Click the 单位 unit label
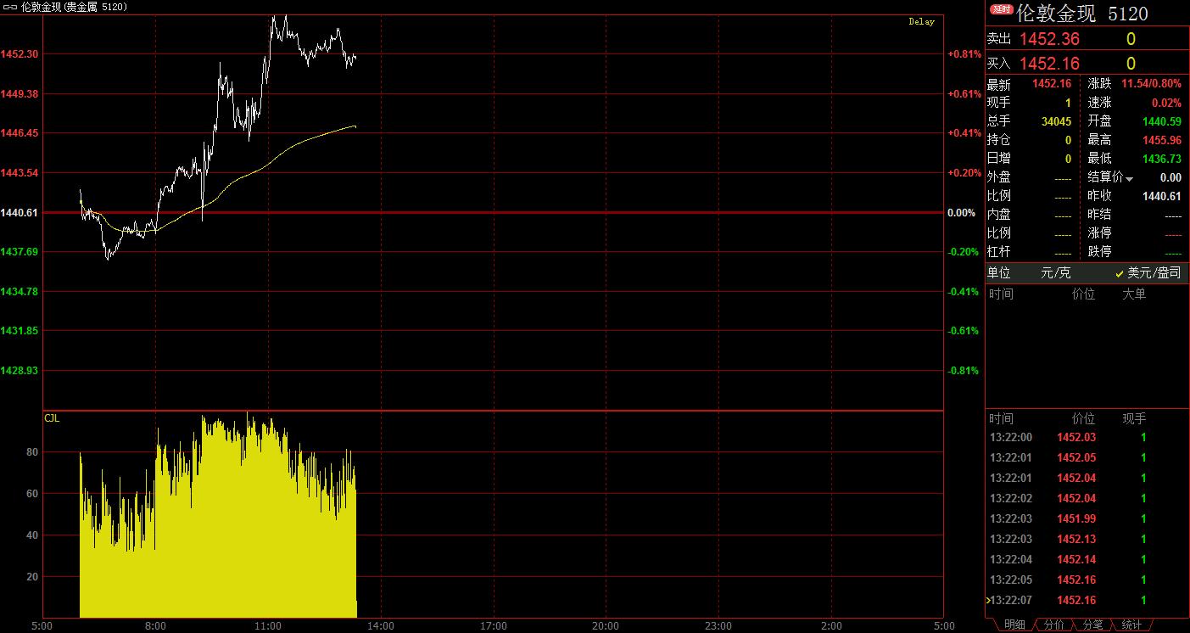 pyautogui.click(x=999, y=273)
